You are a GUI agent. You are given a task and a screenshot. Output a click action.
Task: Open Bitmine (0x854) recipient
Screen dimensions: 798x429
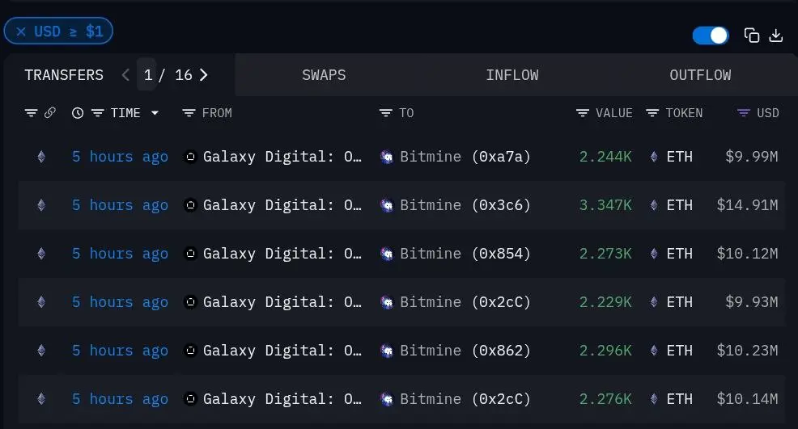point(465,254)
